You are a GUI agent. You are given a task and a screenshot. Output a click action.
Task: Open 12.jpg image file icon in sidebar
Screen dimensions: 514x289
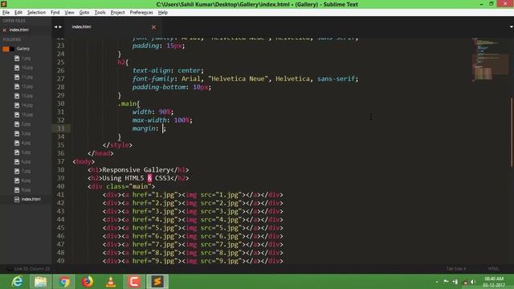coord(17,87)
